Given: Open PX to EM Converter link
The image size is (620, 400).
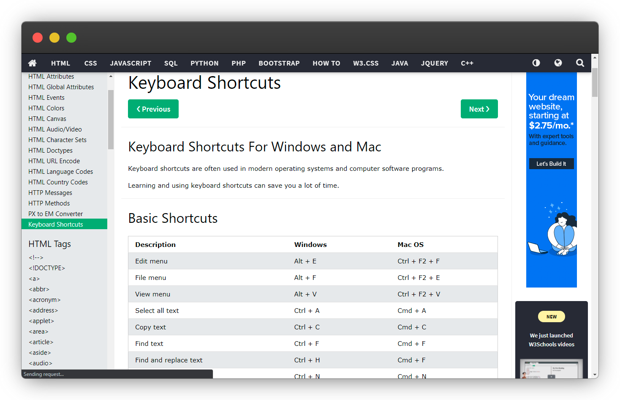Looking at the screenshot, I should (55, 214).
